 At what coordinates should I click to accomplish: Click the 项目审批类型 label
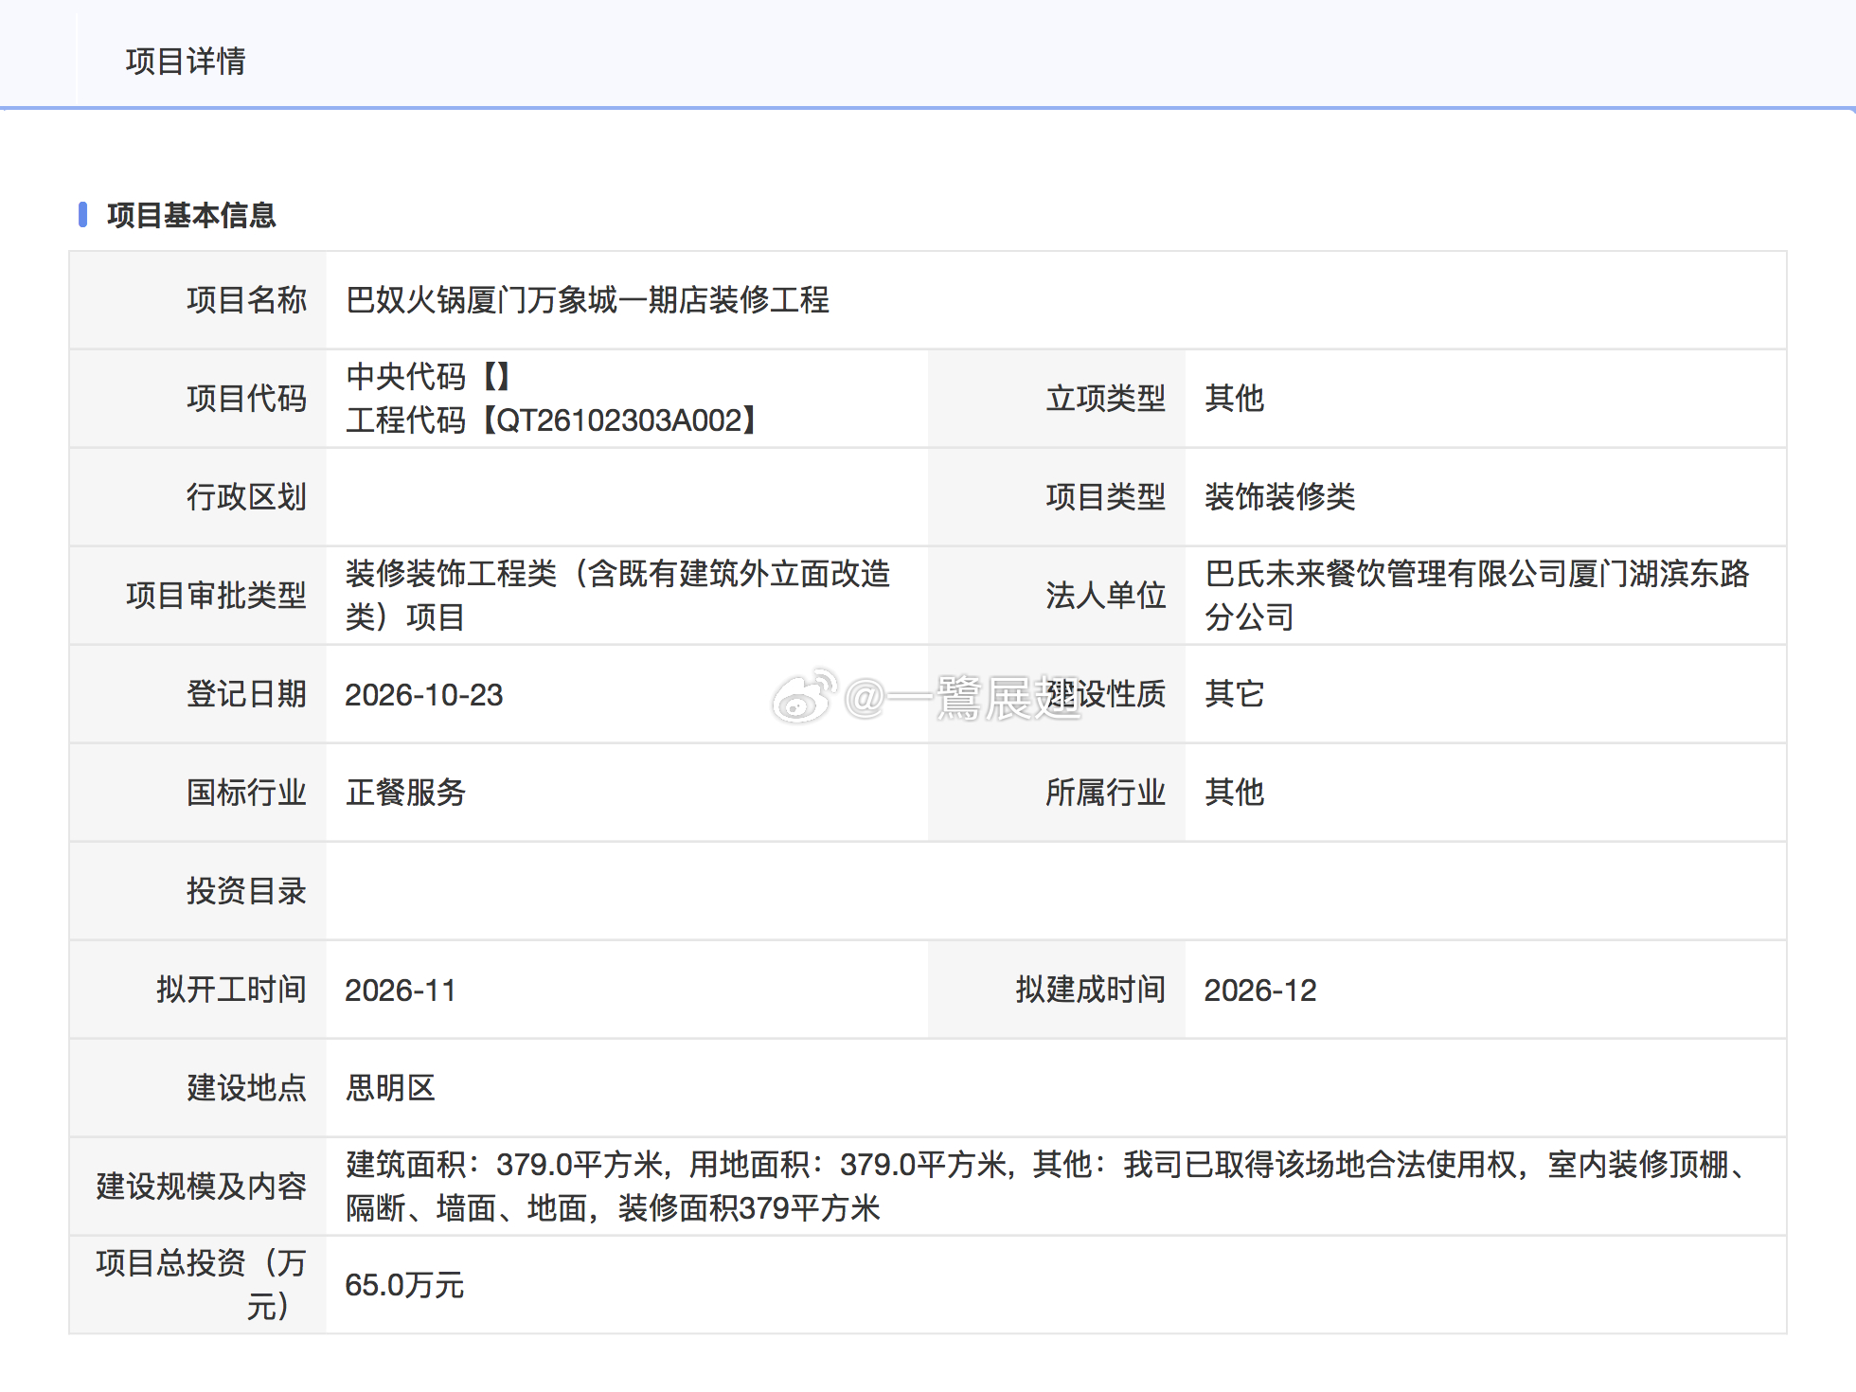click(x=216, y=596)
